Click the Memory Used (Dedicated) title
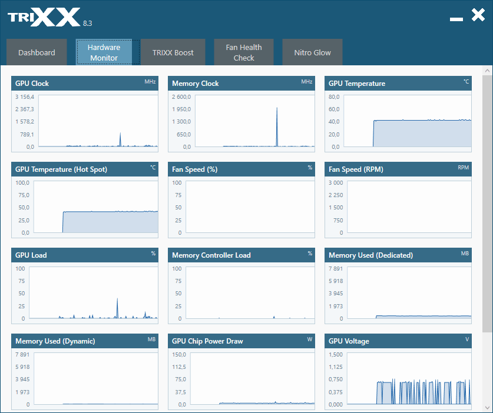 click(370, 255)
